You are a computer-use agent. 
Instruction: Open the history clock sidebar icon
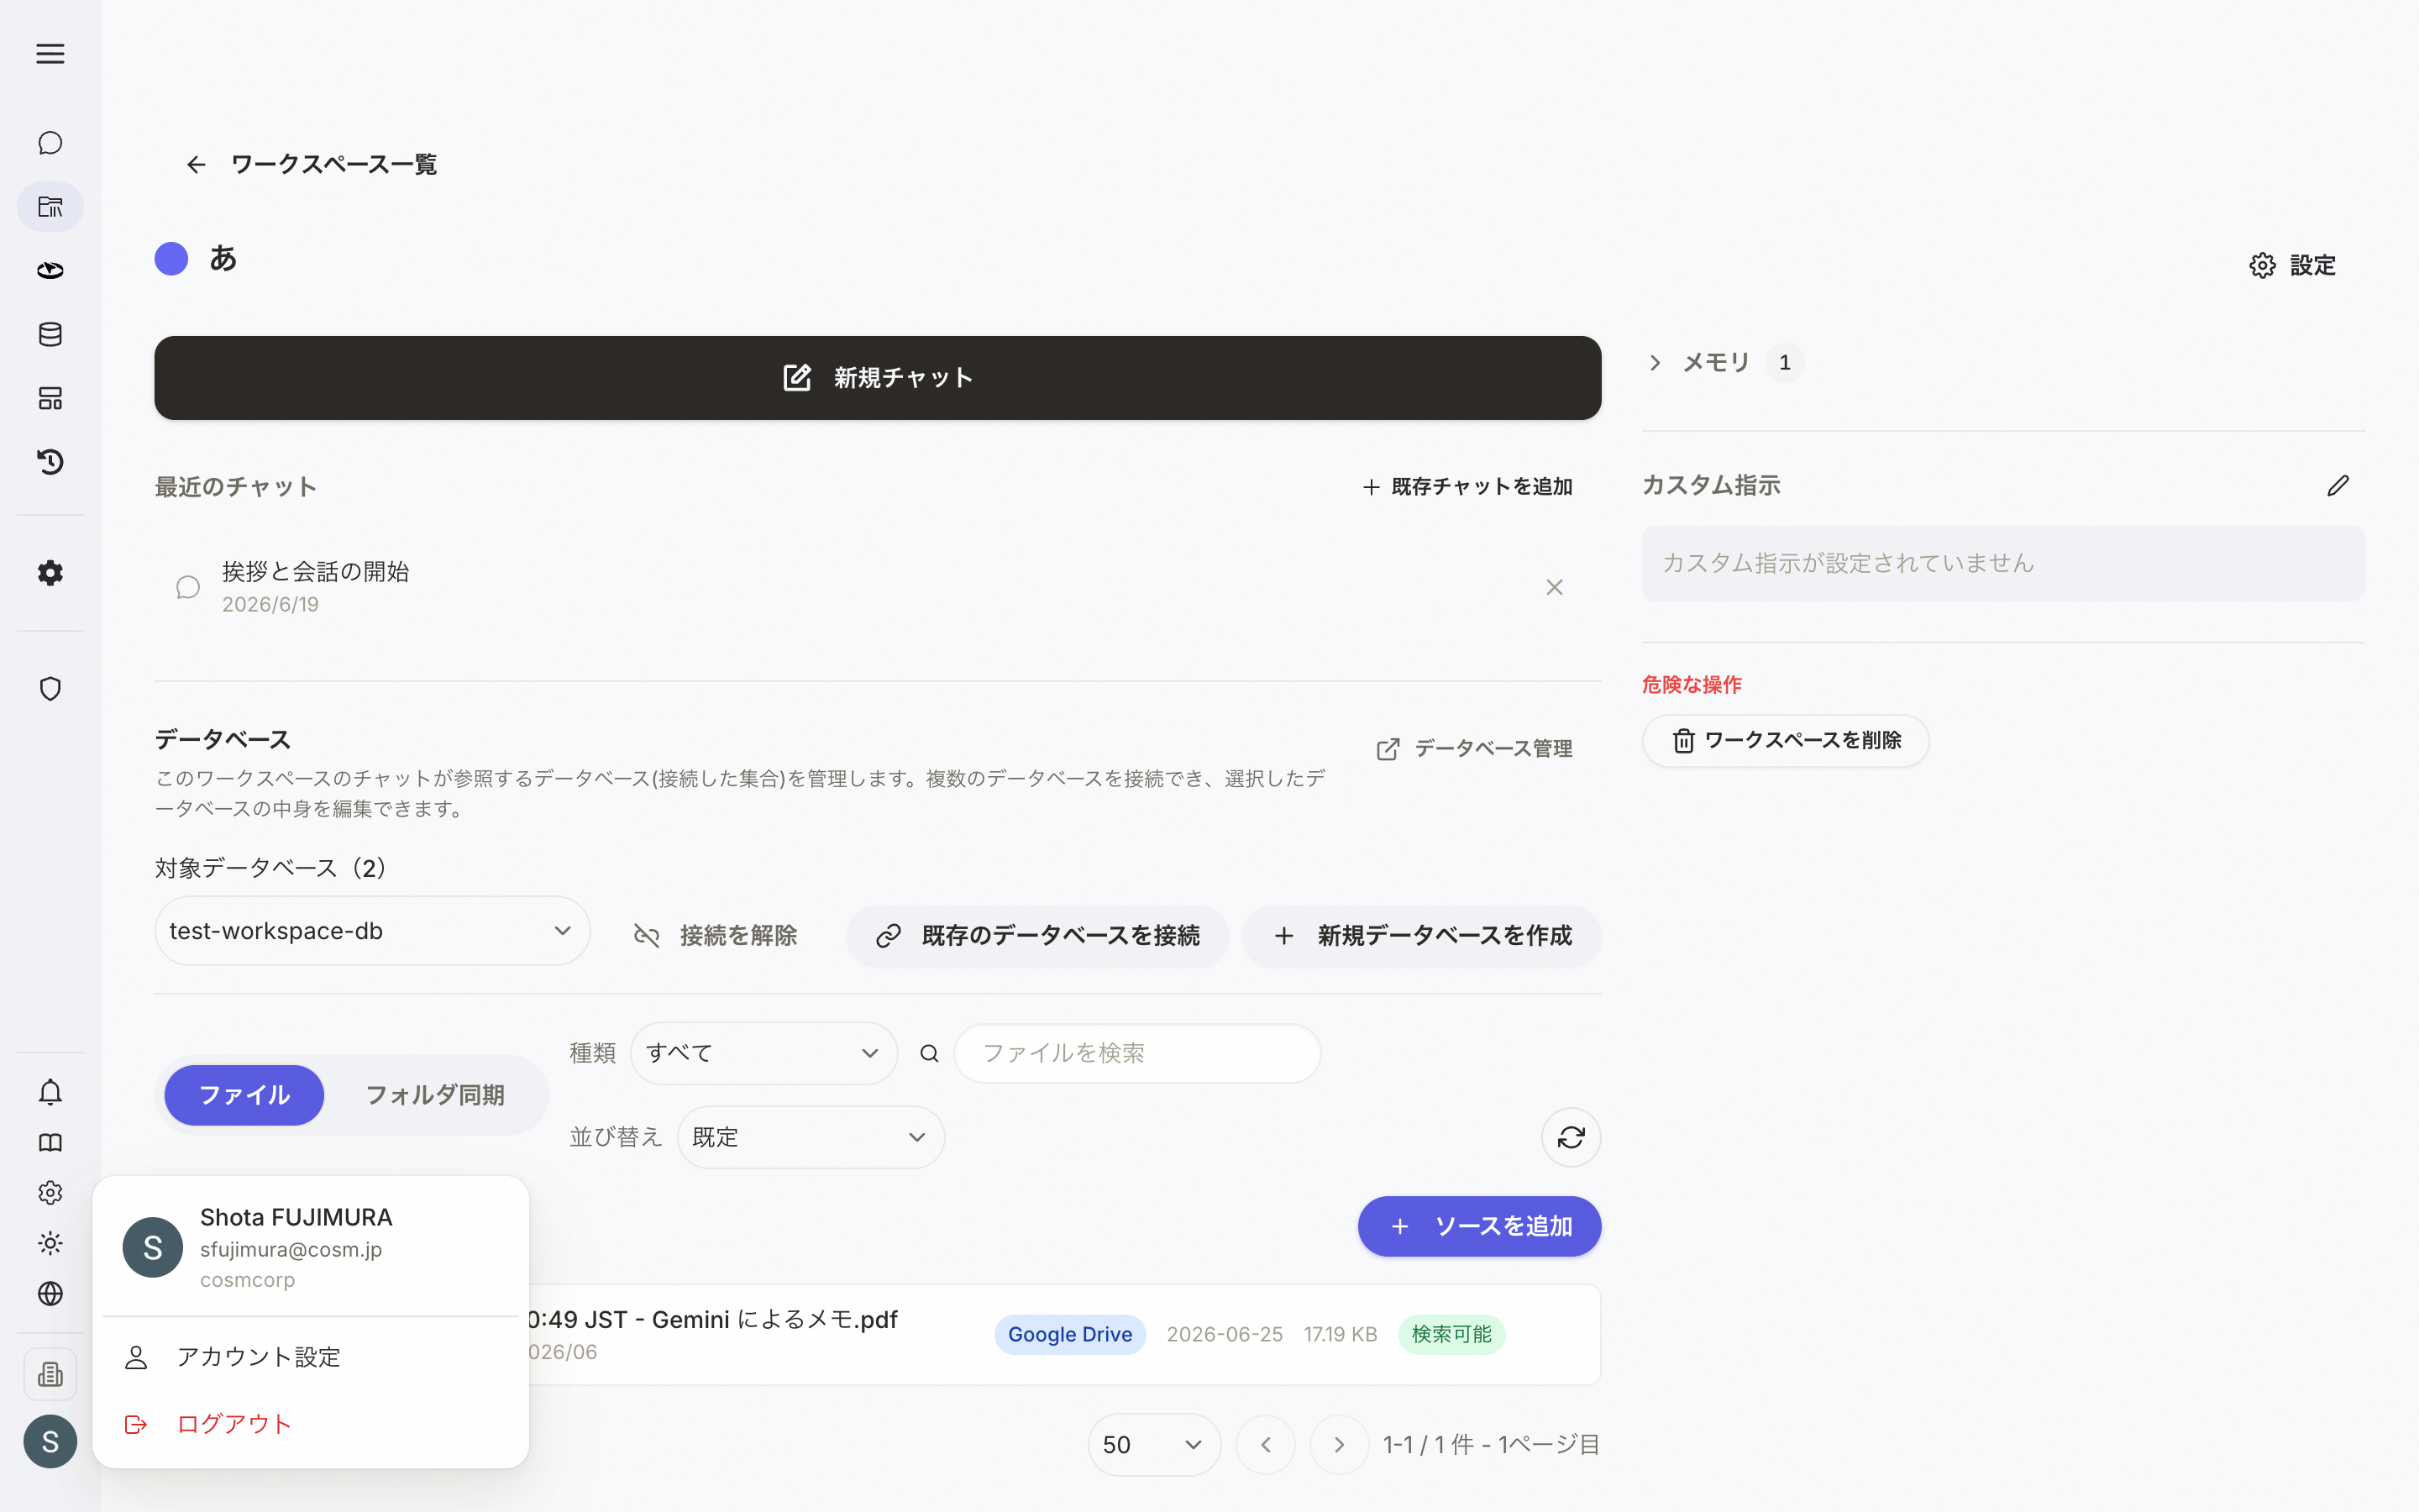(50, 462)
